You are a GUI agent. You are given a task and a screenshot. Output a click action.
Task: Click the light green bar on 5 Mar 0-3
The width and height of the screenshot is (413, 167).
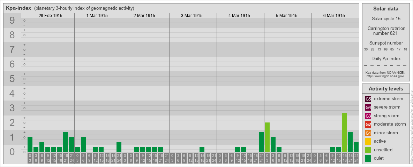pyautogui.click(x=267, y=137)
